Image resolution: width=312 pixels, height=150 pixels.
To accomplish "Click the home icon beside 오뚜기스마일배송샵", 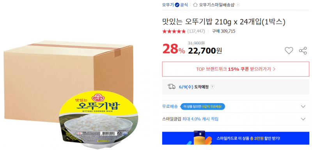I will point(195,5).
